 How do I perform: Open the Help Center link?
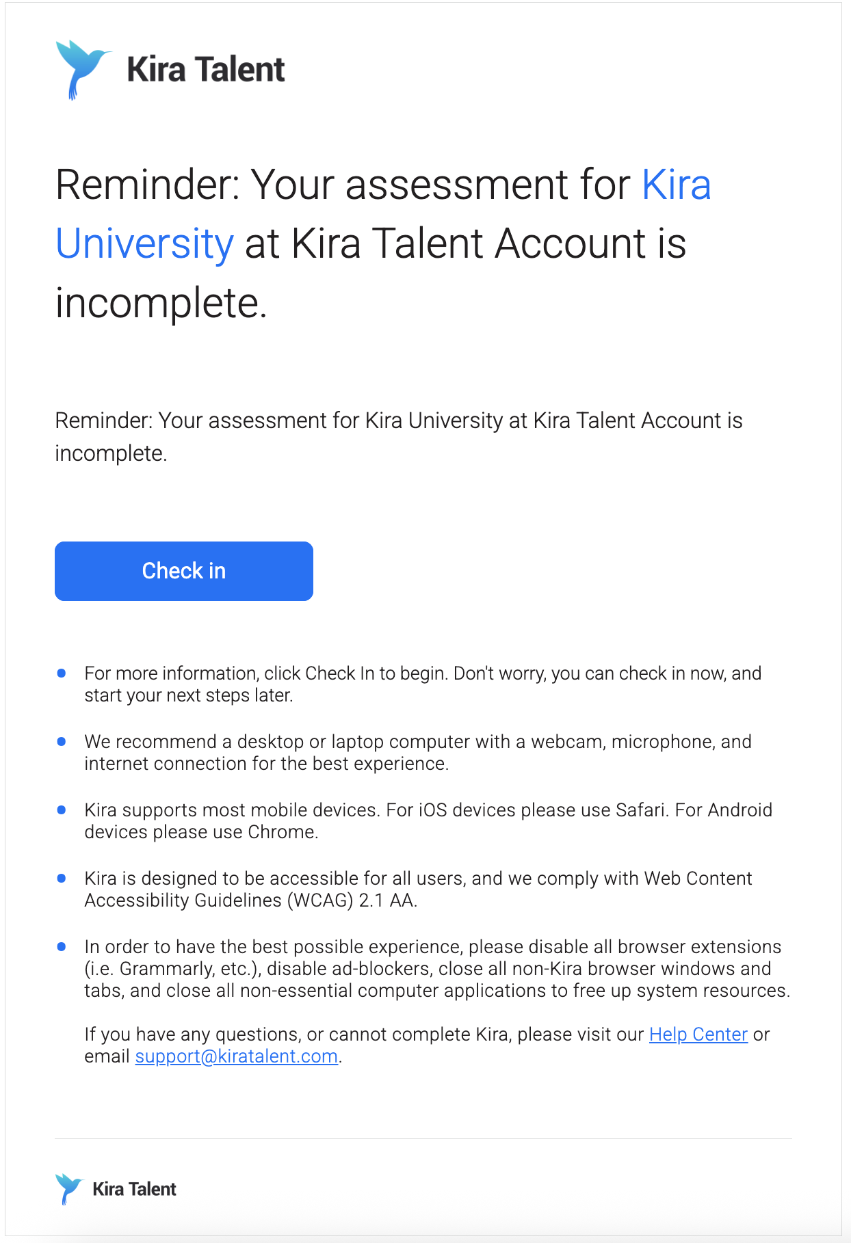(698, 1034)
